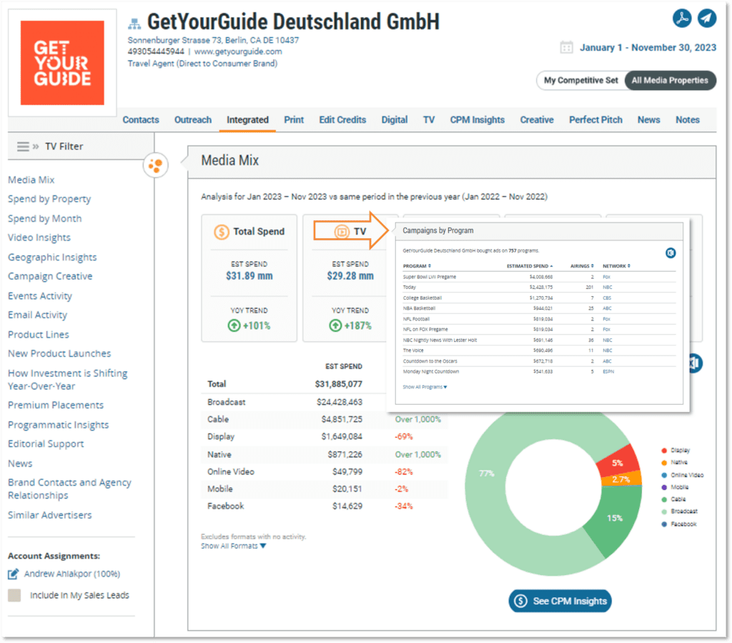
Task: Click dollar icon on See CPM Insights
Action: point(520,601)
